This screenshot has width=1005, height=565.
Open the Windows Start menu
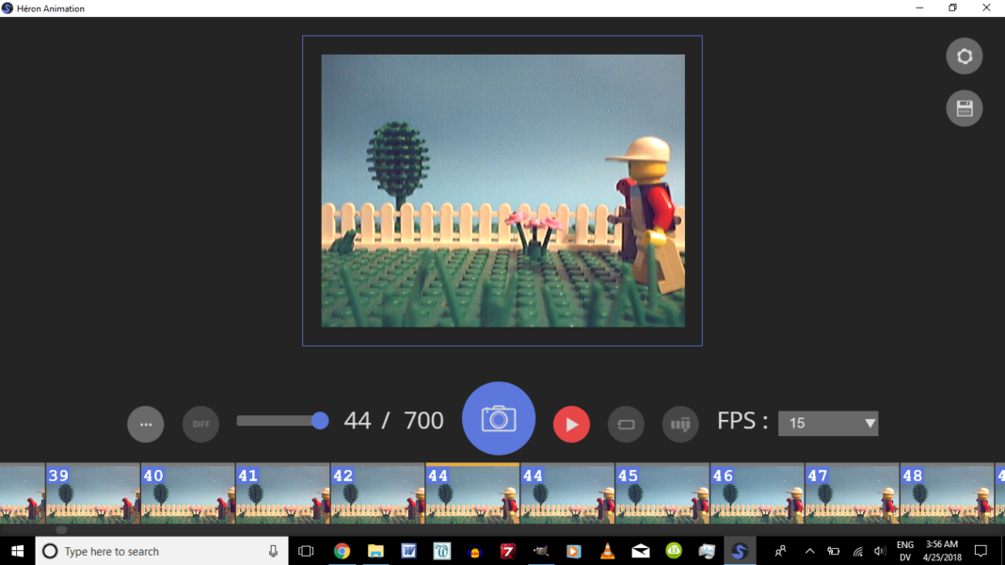click(x=18, y=551)
